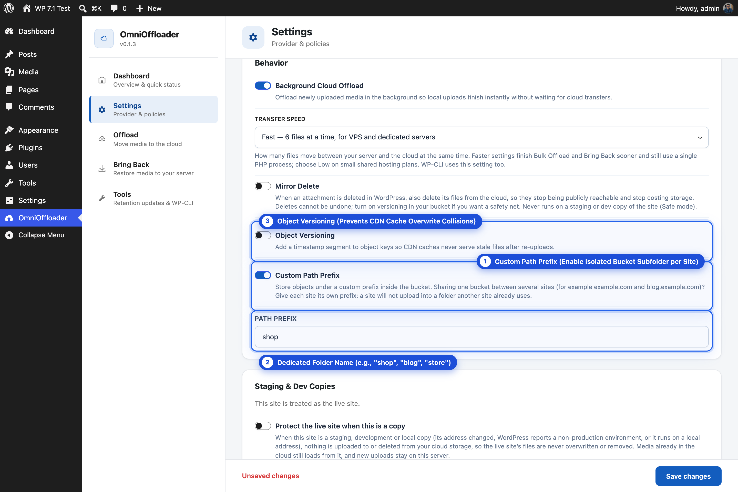Click the Media library icon
Viewport: 738px width, 492px height.
9,72
